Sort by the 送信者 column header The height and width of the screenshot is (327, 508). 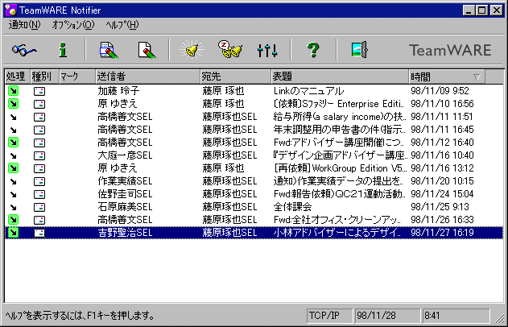146,77
